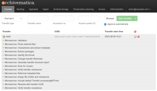157x91 pixels.
Task: Click the Transfer column header
Action: click(7, 31)
